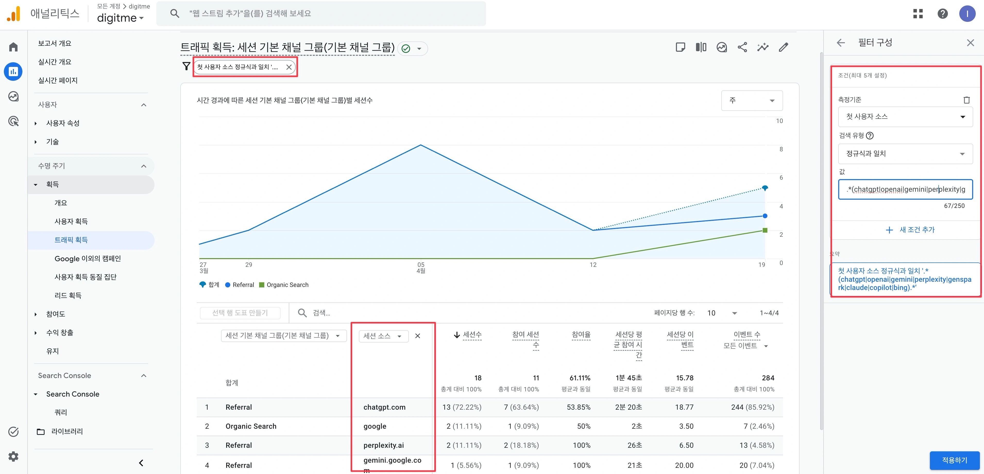Open the 주 granularity dropdown
Viewport: 984px width, 474px height.
click(x=752, y=100)
